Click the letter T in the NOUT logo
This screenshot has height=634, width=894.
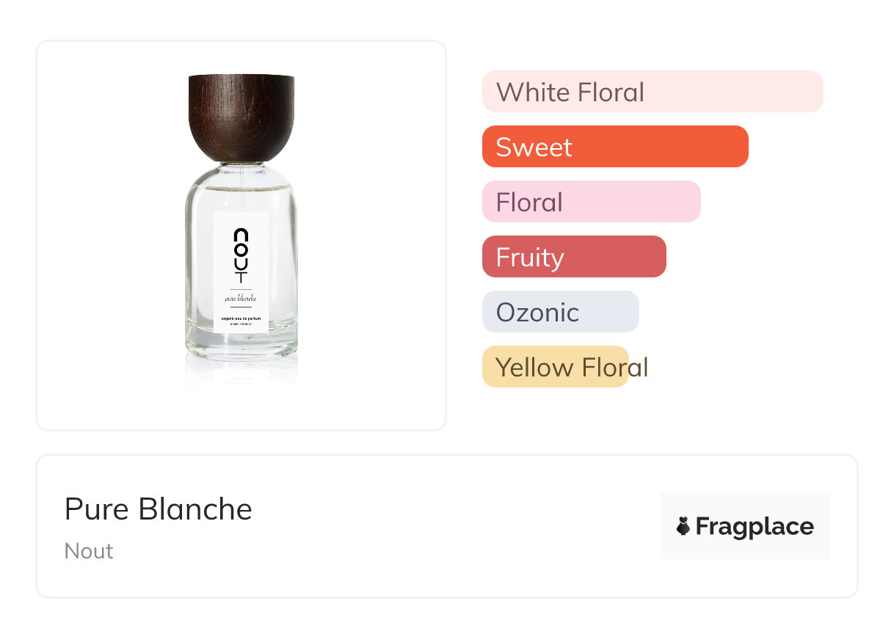click(241, 277)
